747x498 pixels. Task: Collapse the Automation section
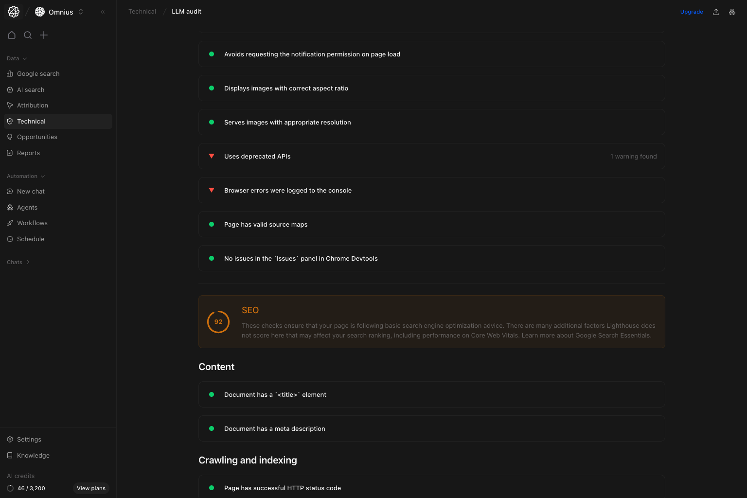pyautogui.click(x=42, y=176)
